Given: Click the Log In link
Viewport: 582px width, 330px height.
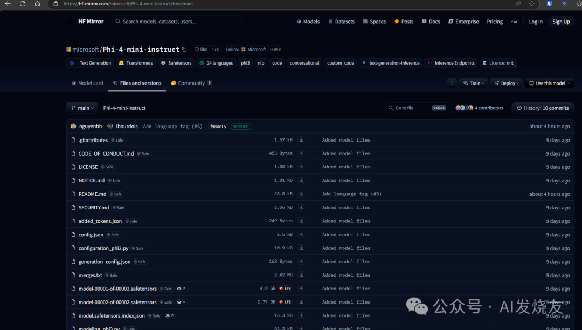Looking at the screenshot, I should click(x=536, y=22).
